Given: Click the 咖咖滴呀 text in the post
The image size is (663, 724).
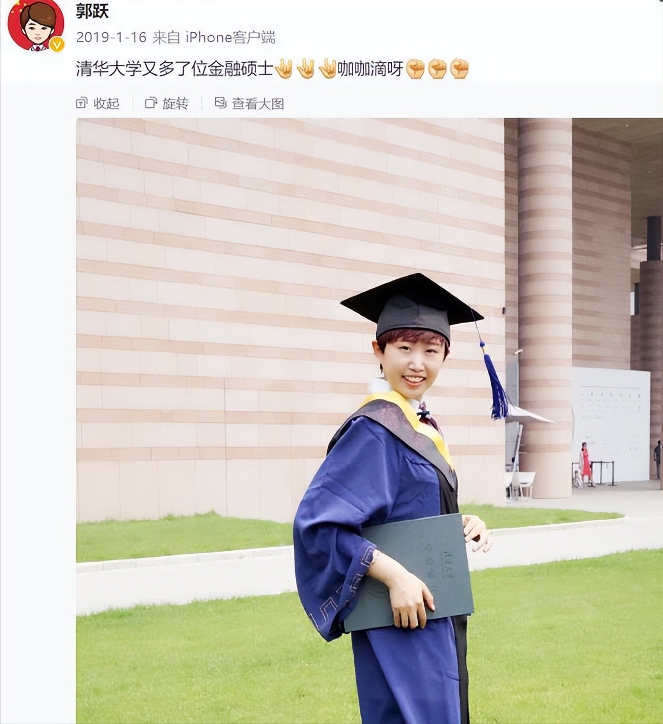Looking at the screenshot, I should 370,69.
